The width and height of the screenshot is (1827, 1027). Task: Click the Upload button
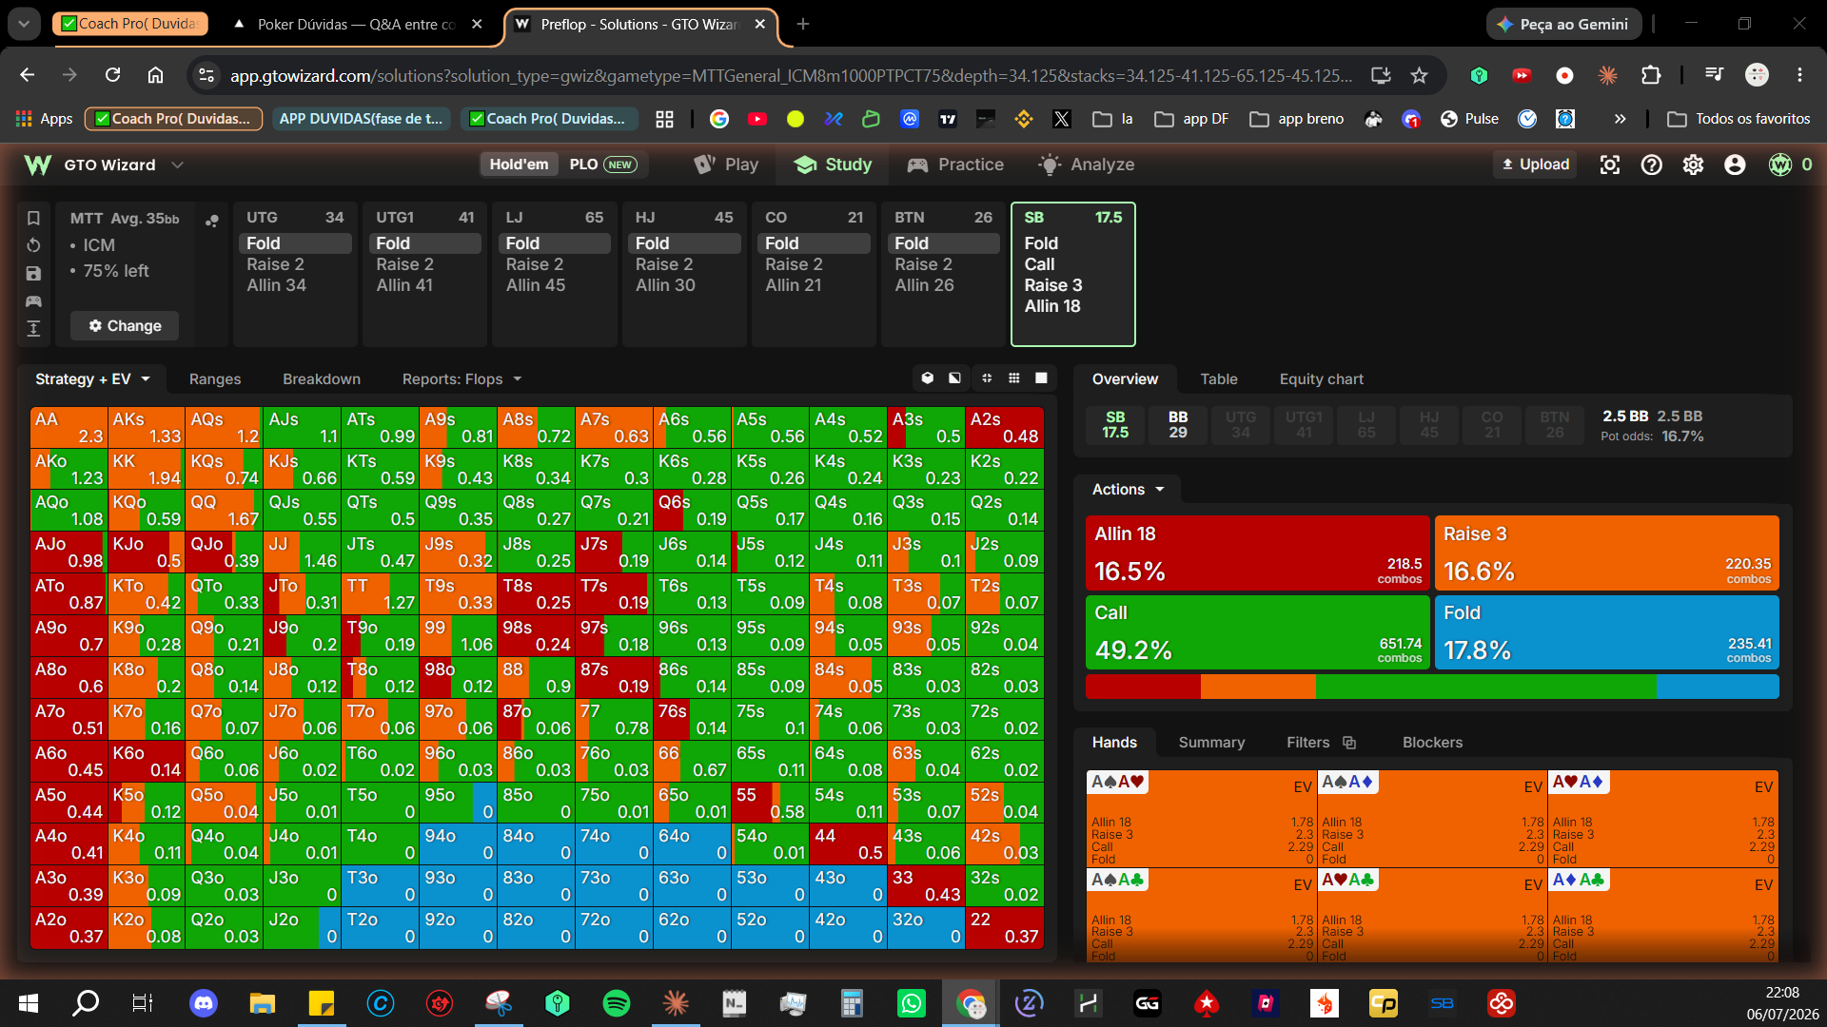click(1535, 165)
